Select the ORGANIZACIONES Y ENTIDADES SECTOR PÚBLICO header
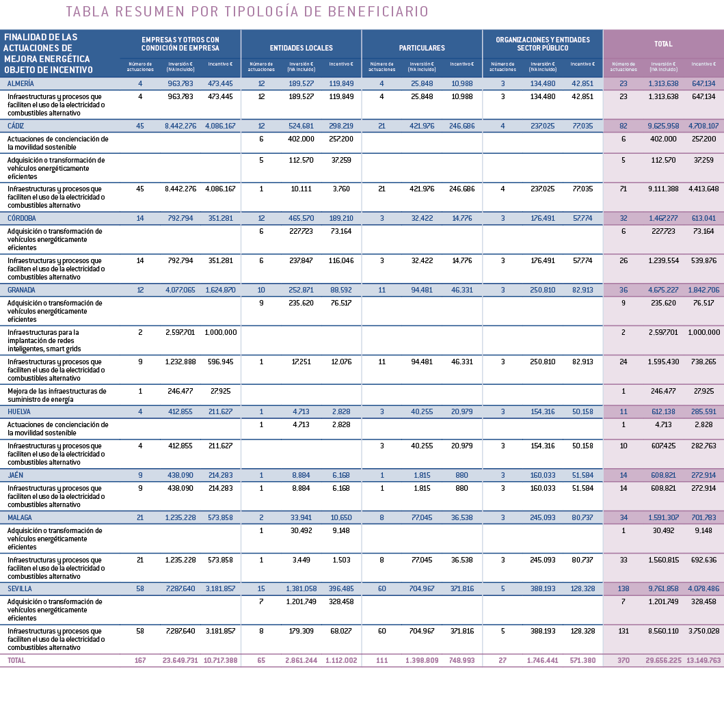 [x=543, y=42]
